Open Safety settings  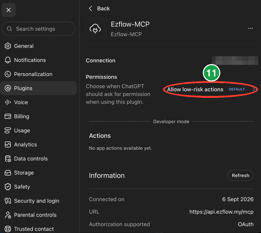point(38,187)
